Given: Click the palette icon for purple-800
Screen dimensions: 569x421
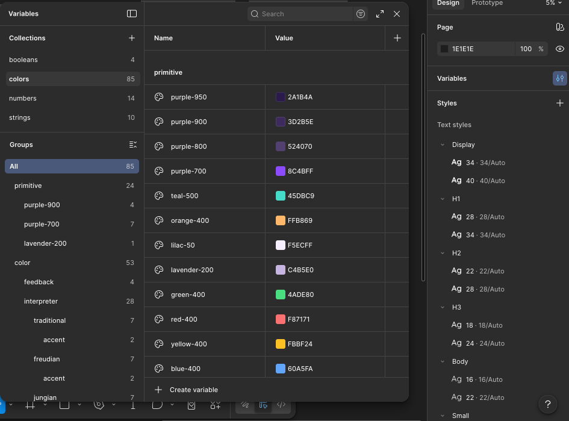Looking at the screenshot, I should point(159,146).
